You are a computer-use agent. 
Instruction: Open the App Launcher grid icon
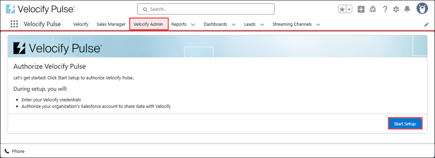tap(14, 24)
